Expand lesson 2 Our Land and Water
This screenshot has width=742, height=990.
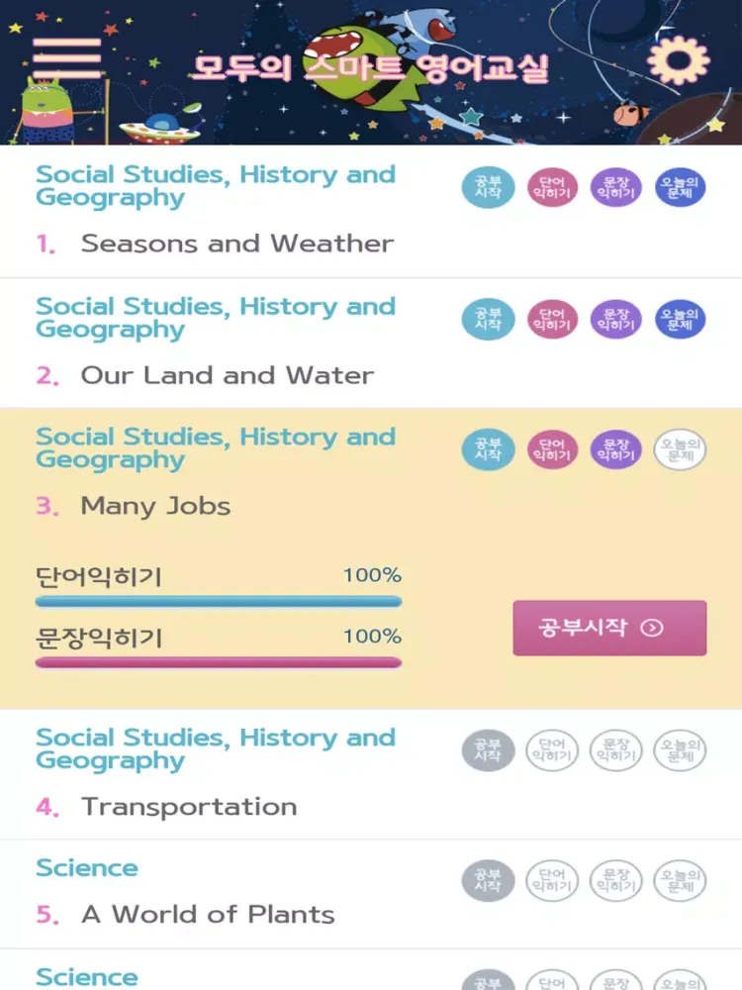coord(227,375)
